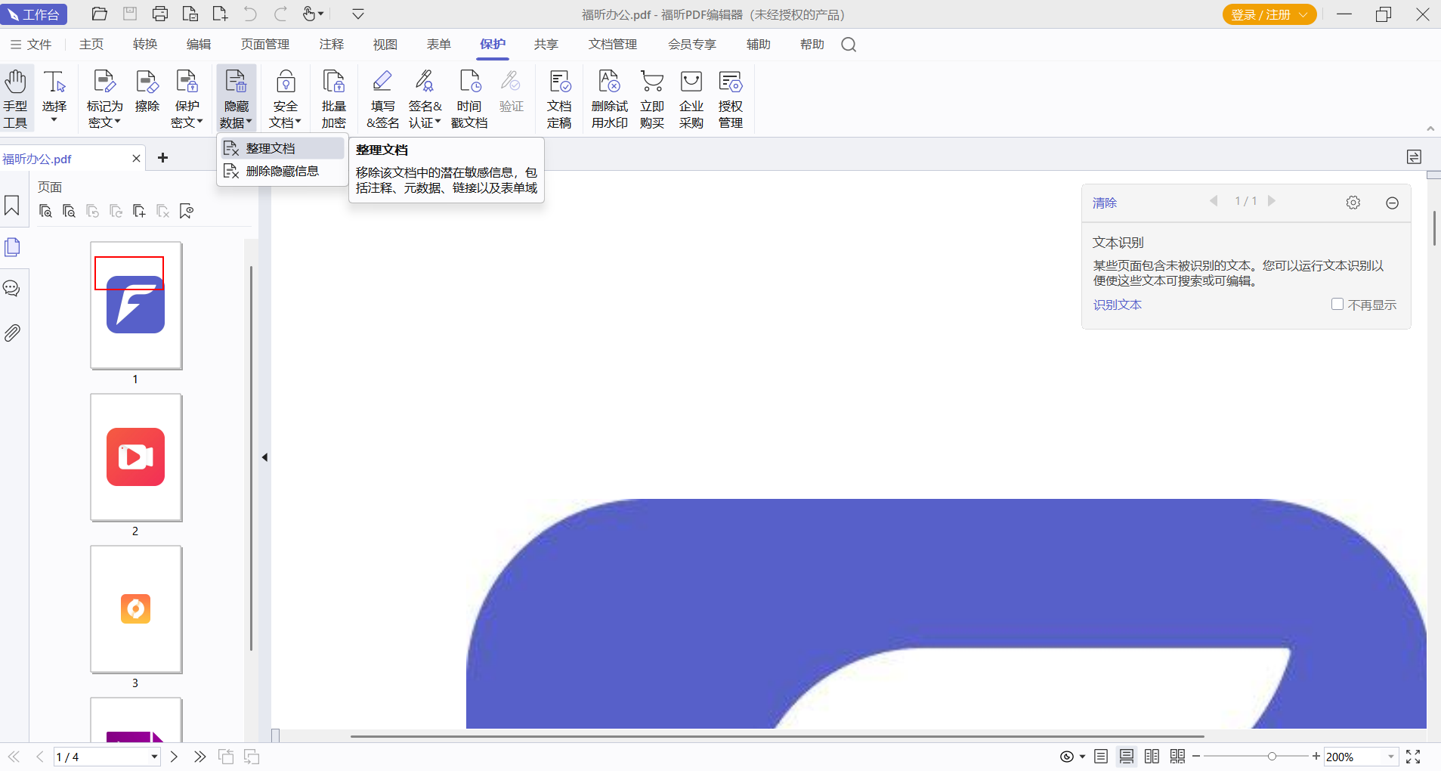Click Timestamp Document (时间戳文档) icon

click(469, 98)
